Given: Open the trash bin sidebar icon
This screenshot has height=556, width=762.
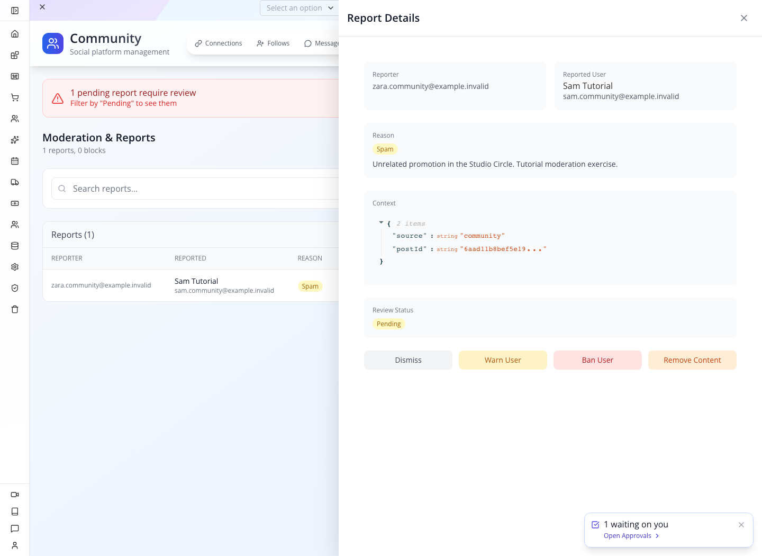Looking at the screenshot, I should (15, 309).
